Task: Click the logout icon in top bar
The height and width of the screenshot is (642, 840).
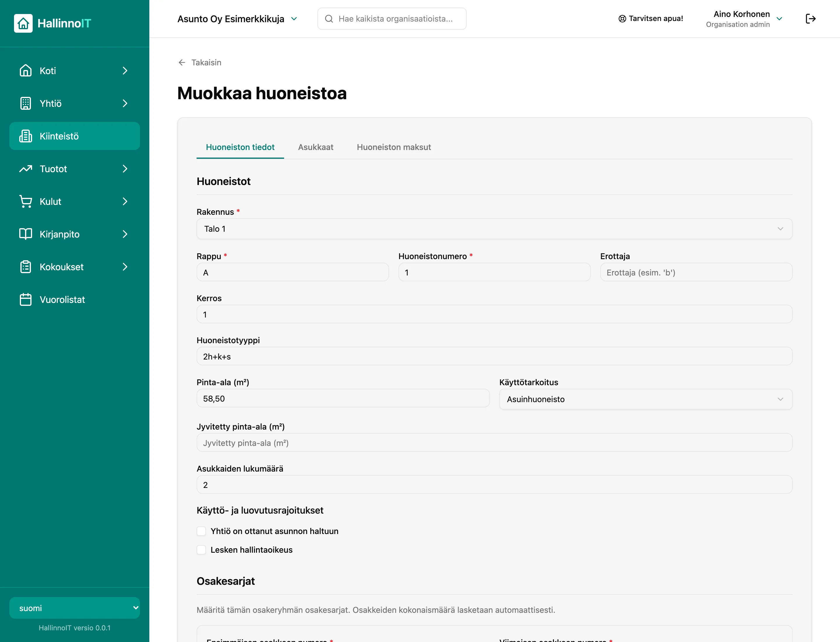Action: pyautogui.click(x=811, y=19)
